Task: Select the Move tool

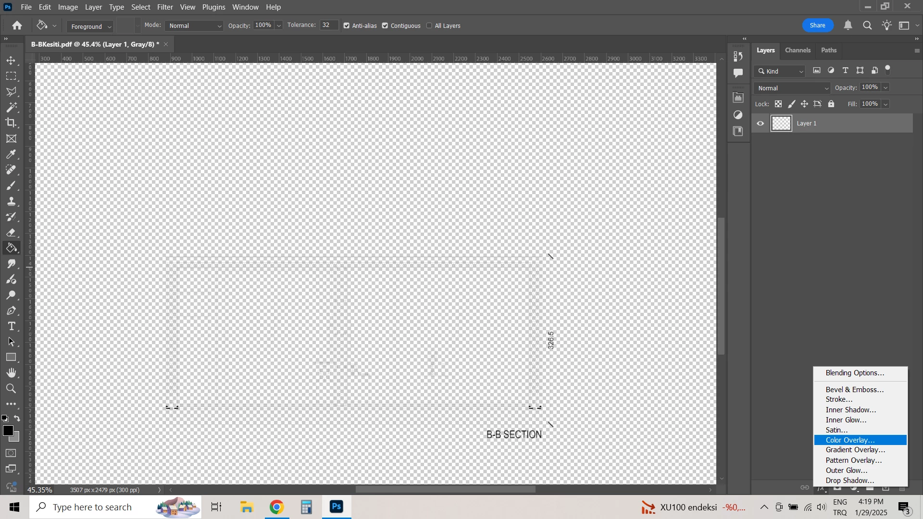Action: point(11,61)
